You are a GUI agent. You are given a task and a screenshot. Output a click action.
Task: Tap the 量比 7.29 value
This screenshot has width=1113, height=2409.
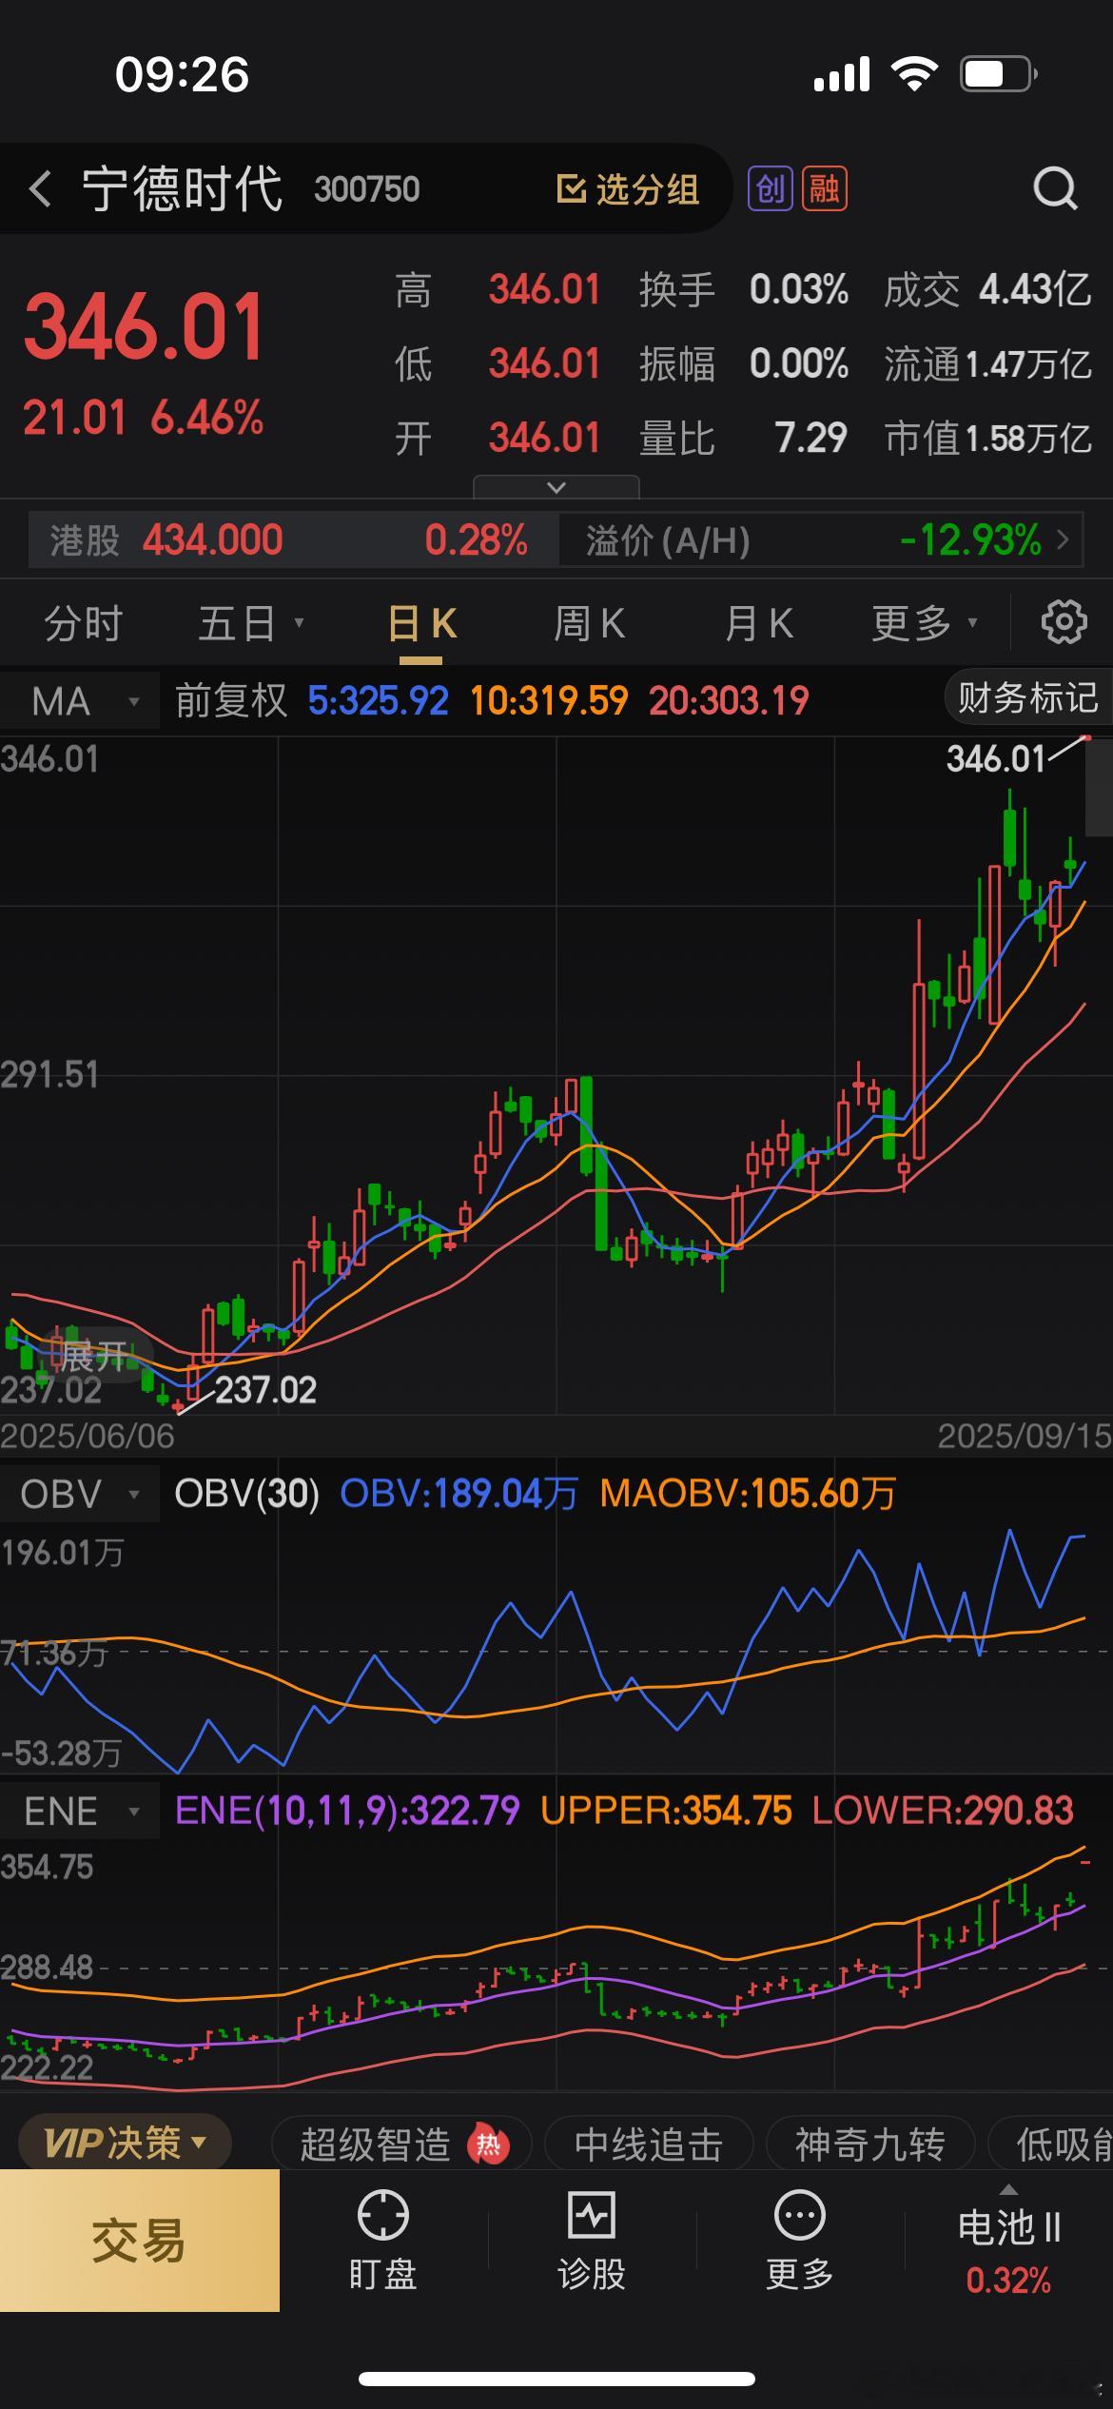[810, 439]
